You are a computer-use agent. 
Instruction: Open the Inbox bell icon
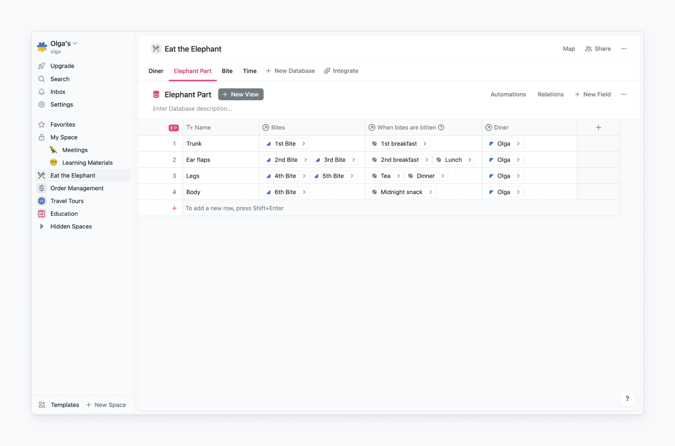click(x=42, y=92)
